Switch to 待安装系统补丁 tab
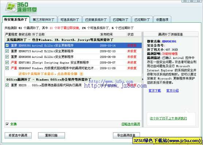This screenshot has width=203, height=145. point(16,19)
